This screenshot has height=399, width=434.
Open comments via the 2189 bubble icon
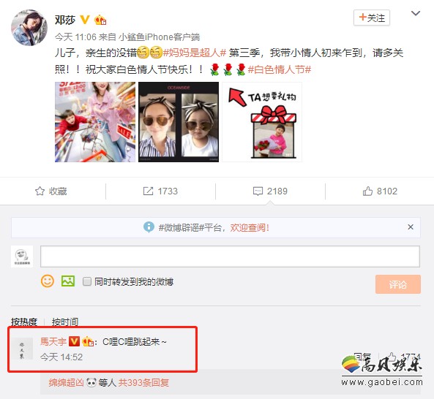(258, 191)
